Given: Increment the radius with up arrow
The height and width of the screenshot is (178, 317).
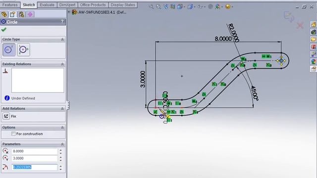Looking at the screenshot, I should coord(60,166).
